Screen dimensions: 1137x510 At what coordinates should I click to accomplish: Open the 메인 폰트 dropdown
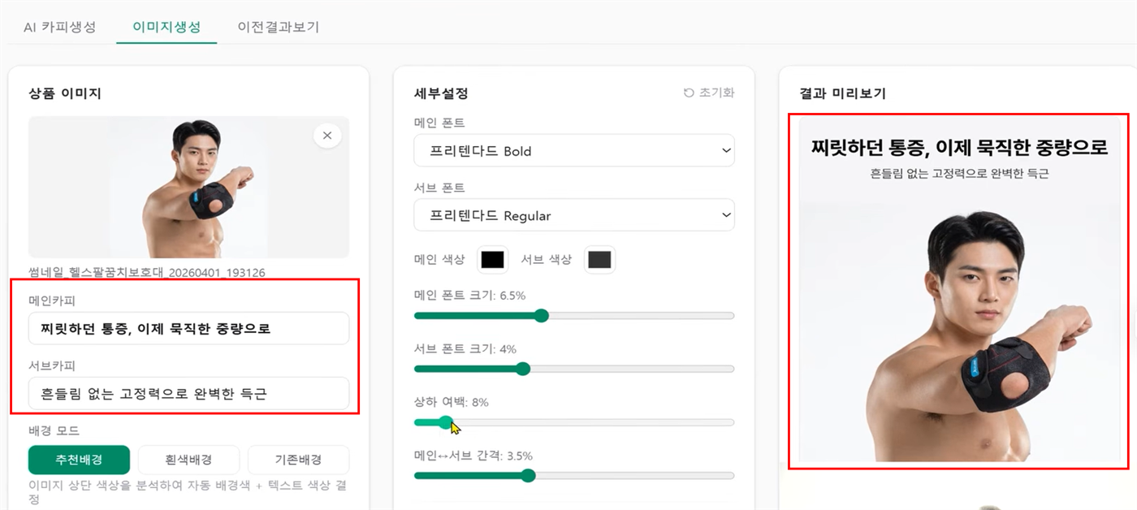pos(573,151)
